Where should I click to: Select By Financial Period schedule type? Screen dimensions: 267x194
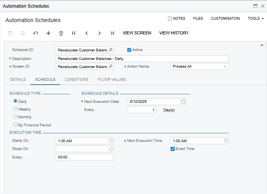click(x=15, y=124)
